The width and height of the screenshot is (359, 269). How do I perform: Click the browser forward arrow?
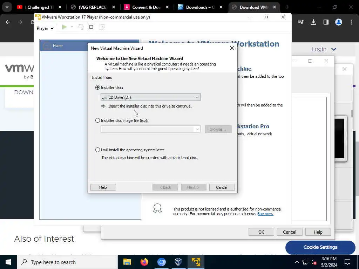tap(20, 22)
